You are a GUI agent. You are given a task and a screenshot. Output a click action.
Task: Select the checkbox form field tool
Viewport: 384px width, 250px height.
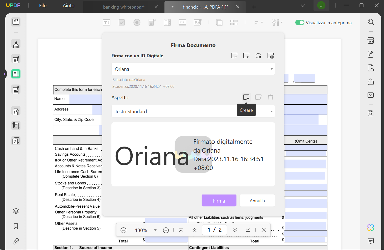pos(122,22)
